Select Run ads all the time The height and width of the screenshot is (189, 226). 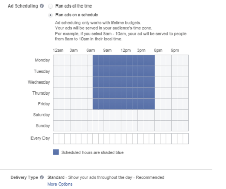(50, 6)
